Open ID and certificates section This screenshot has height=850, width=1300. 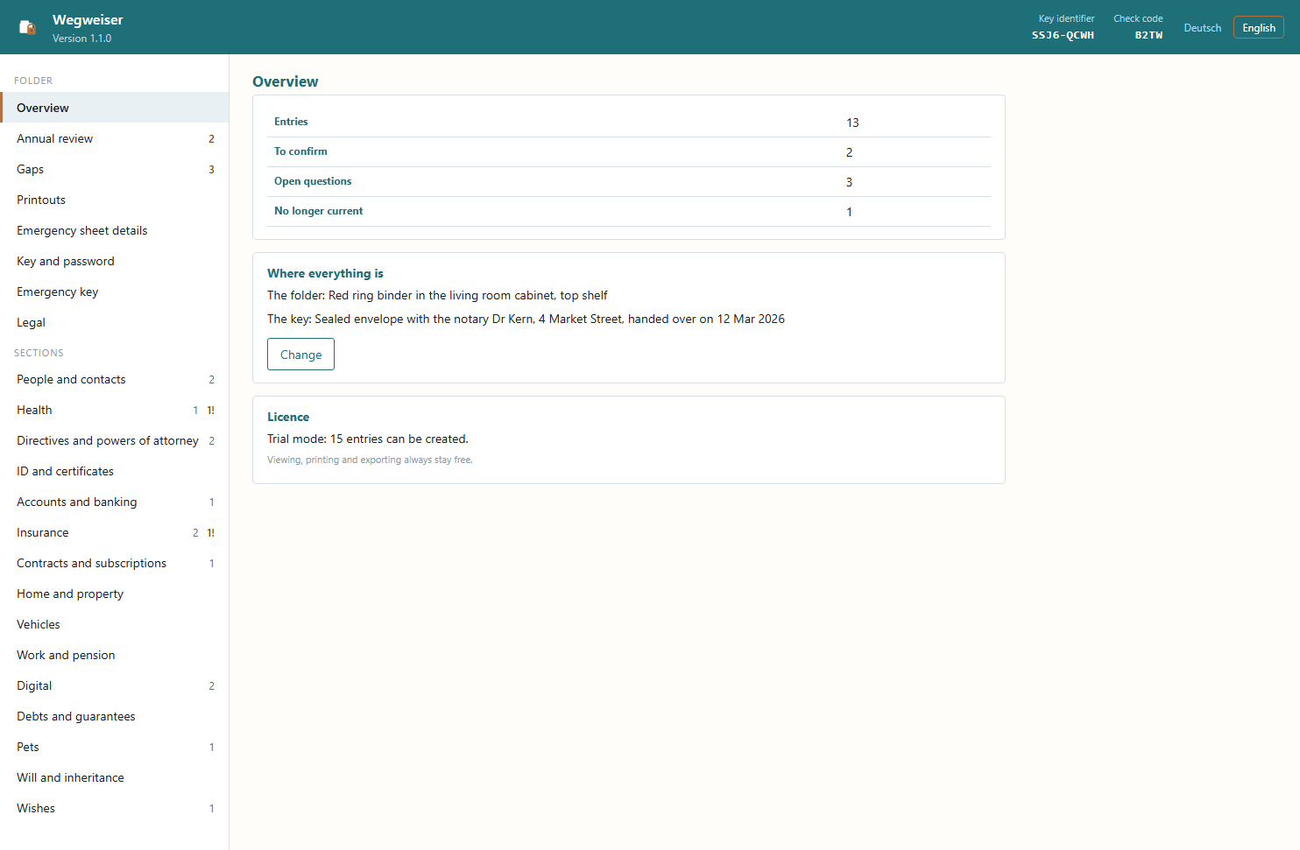point(114,471)
